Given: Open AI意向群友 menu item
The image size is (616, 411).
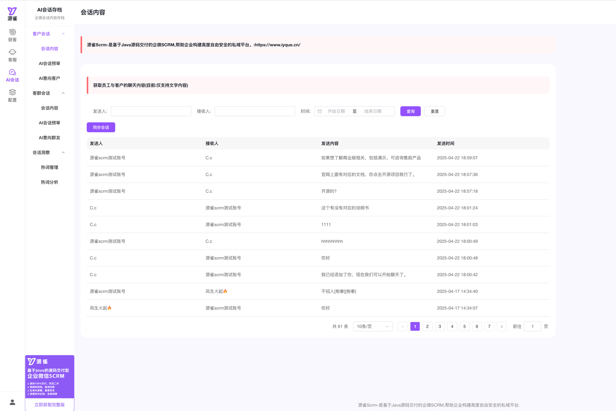Looking at the screenshot, I should pyautogui.click(x=50, y=138).
